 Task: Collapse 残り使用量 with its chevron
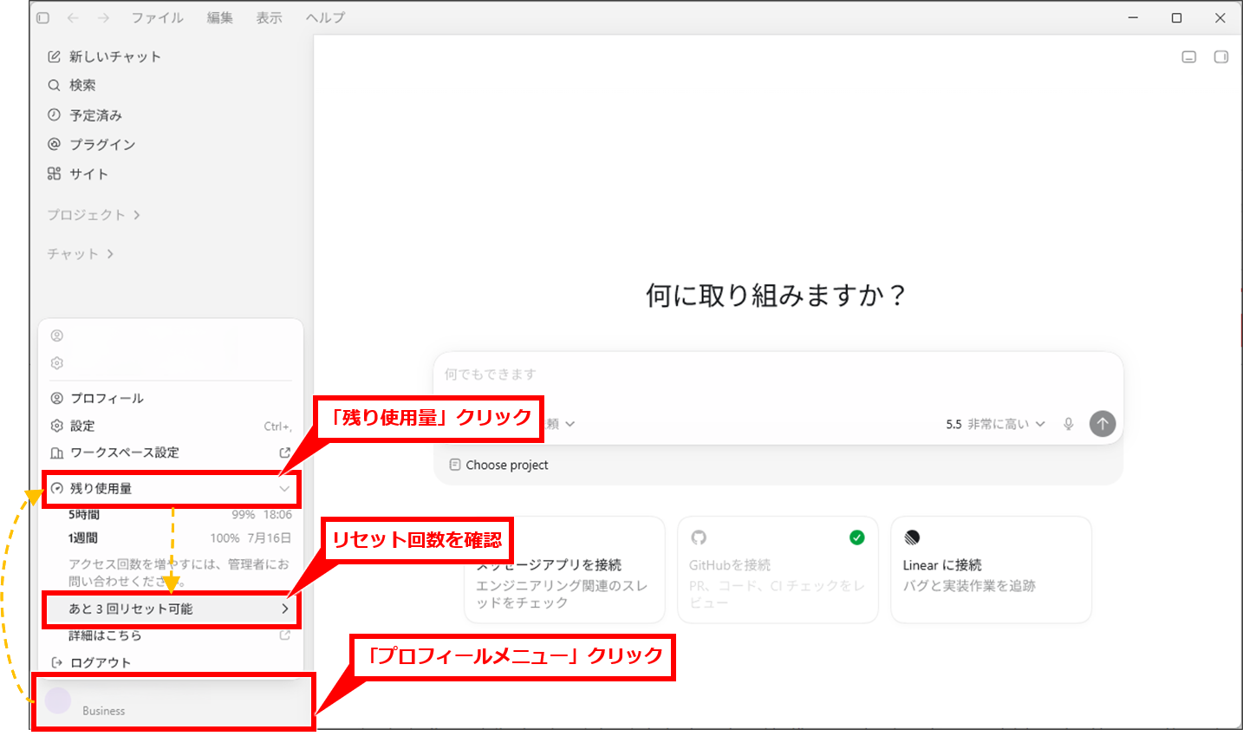(284, 488)
